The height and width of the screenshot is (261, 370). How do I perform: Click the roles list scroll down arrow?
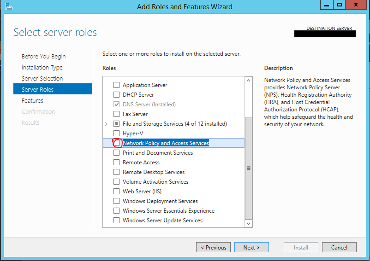click(248, 224)
